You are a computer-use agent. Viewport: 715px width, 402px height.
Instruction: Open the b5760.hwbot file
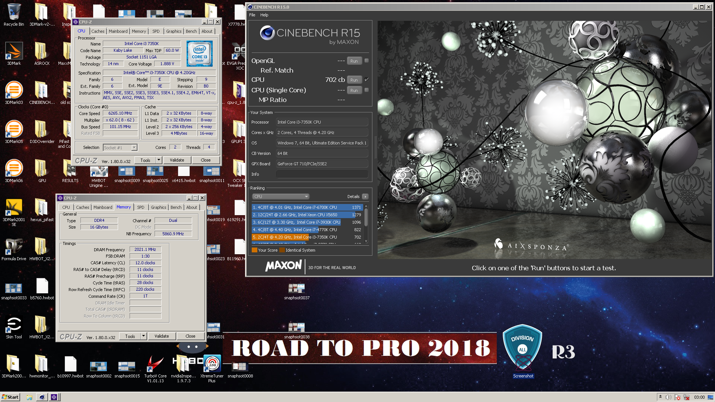pyautogui.click(x=42, y=288)
